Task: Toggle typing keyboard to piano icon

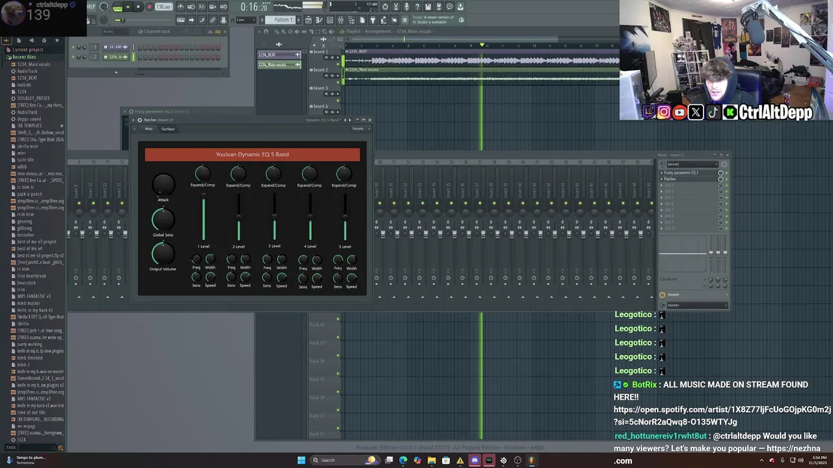Action: [x=180, y=20]
